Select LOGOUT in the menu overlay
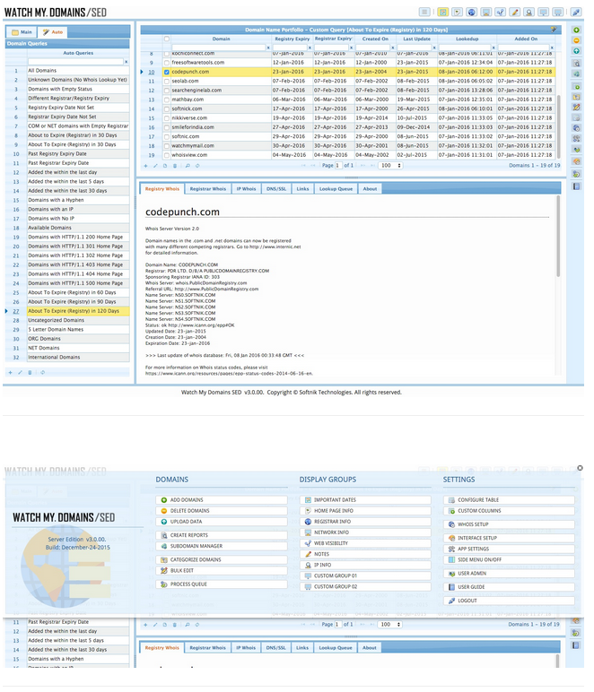Screen dimensions: 594x692 pyautogui.click(x=509, y=601)
